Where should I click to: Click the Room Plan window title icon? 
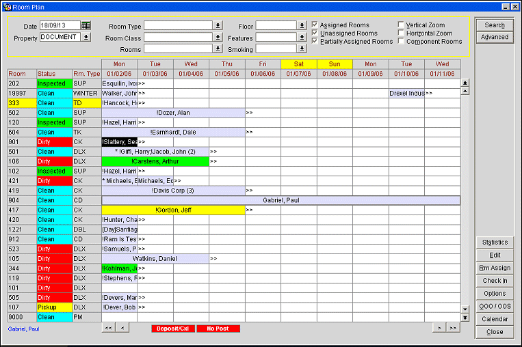(x=7, y=6)
